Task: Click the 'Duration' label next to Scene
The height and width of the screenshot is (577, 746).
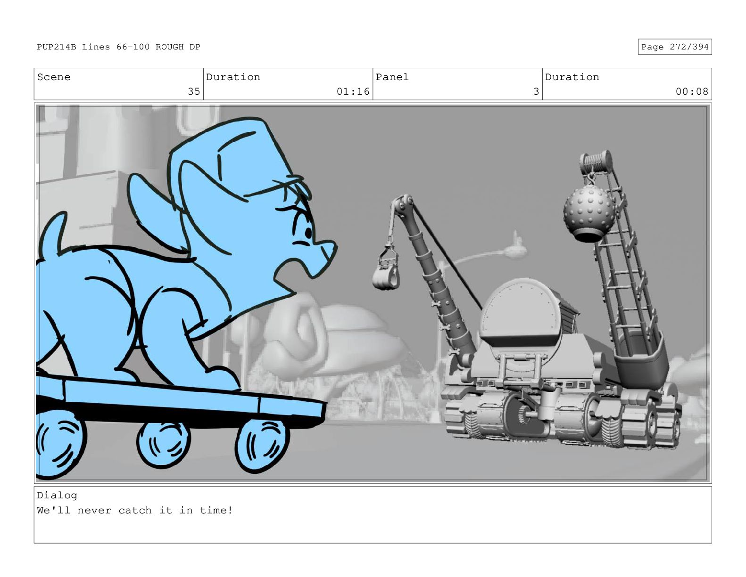Action: (x=233, y=77)
